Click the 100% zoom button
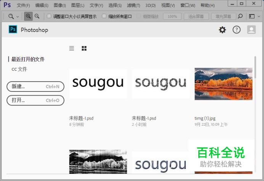This screenshot has height=181, width=264. (x=172, y=16)
